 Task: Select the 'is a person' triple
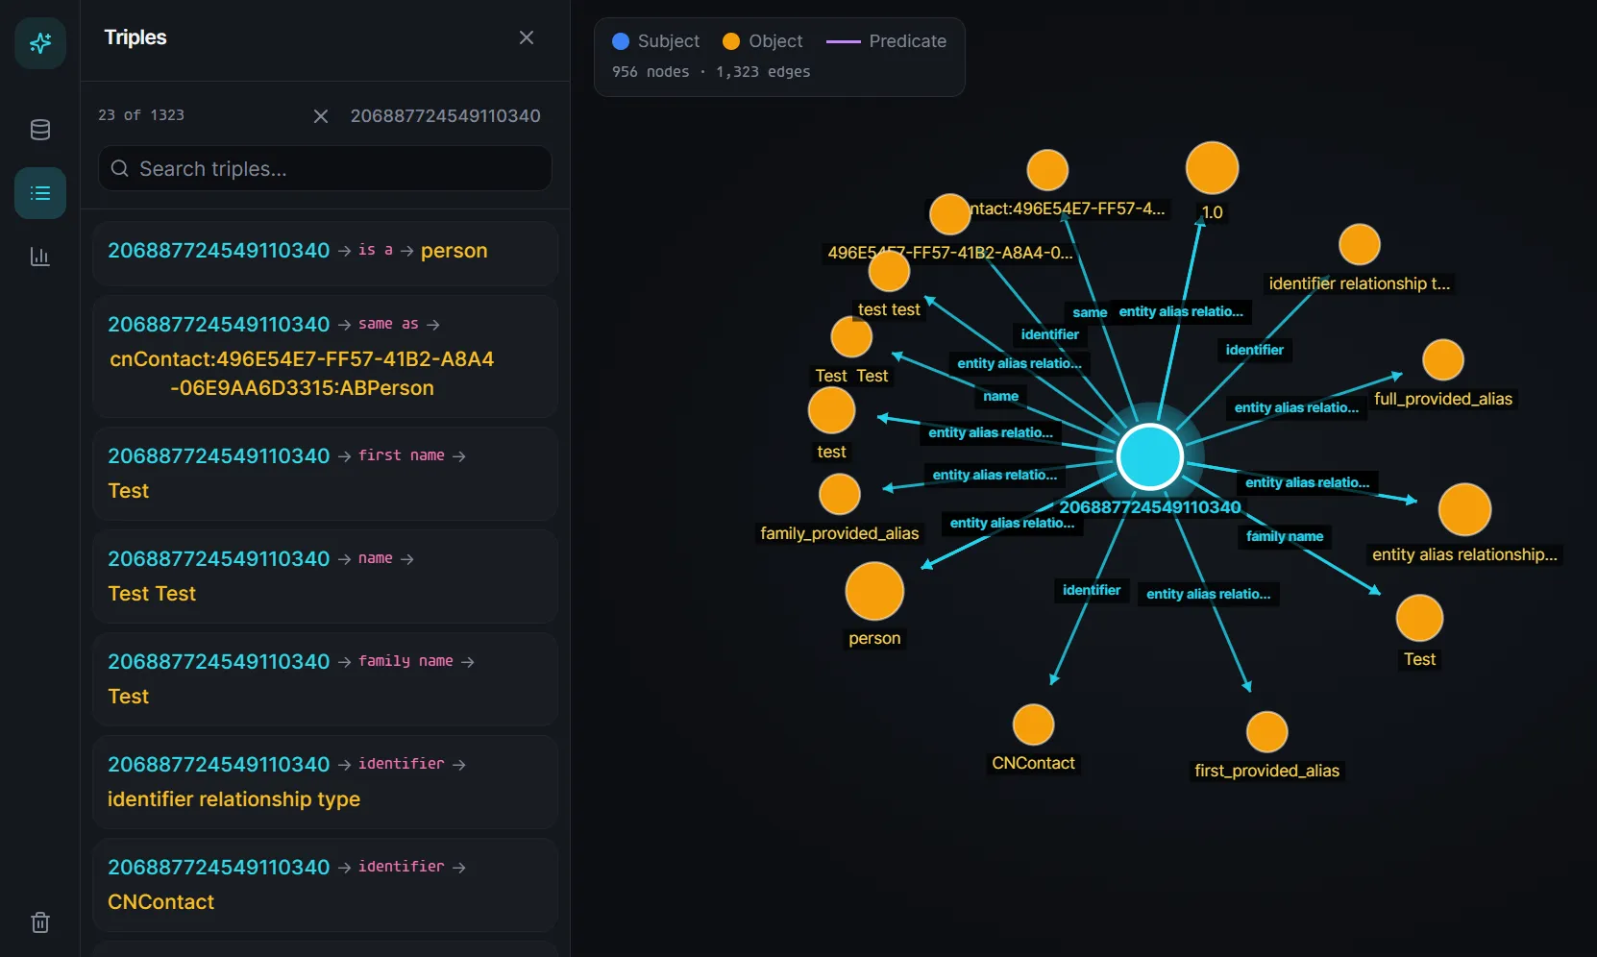[x=325, y=252]
